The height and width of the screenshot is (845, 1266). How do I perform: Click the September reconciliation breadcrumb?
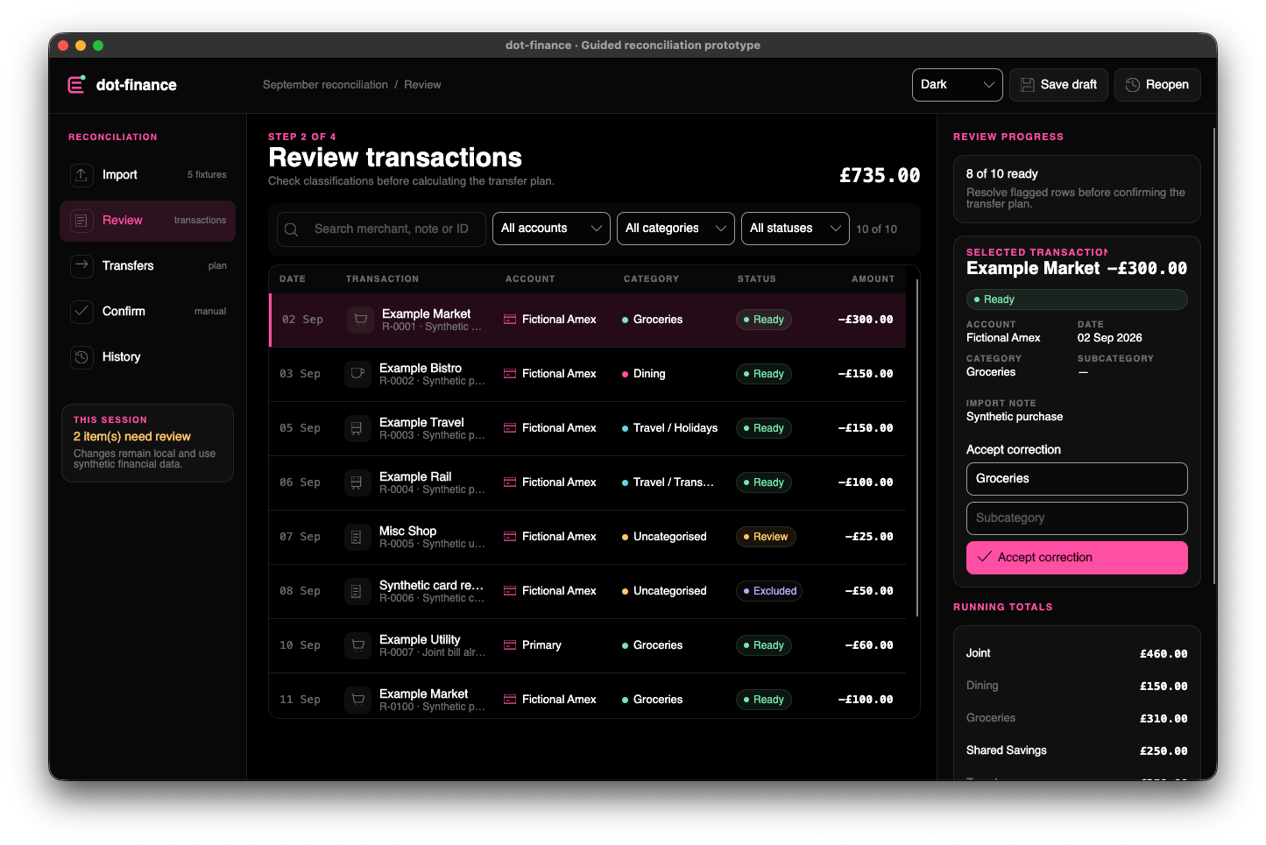point(325,85)
